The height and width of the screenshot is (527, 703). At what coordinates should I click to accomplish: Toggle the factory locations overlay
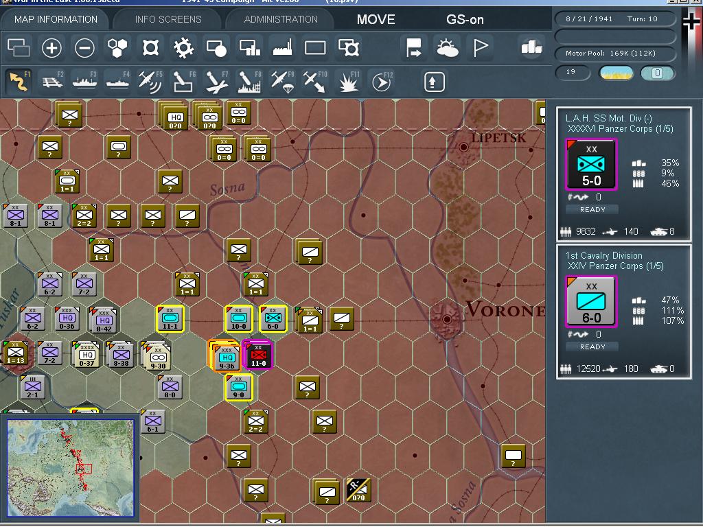(x=282, y=47)
